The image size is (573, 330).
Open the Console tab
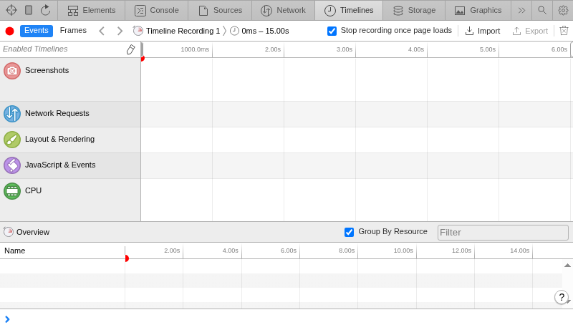point(157,10)
